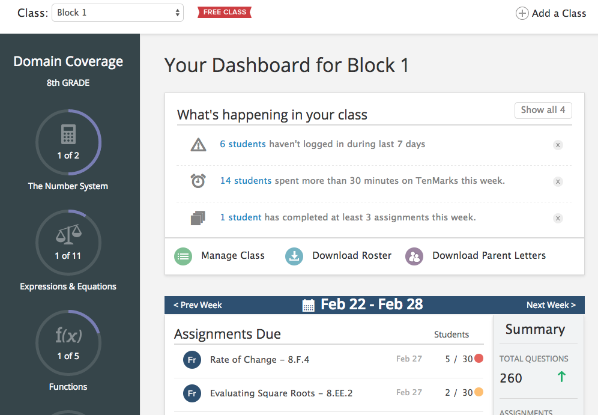The height and width of the screenshot is (415, 598).
Task: Click the warning triangle alert icon
Action: [198, 145]
